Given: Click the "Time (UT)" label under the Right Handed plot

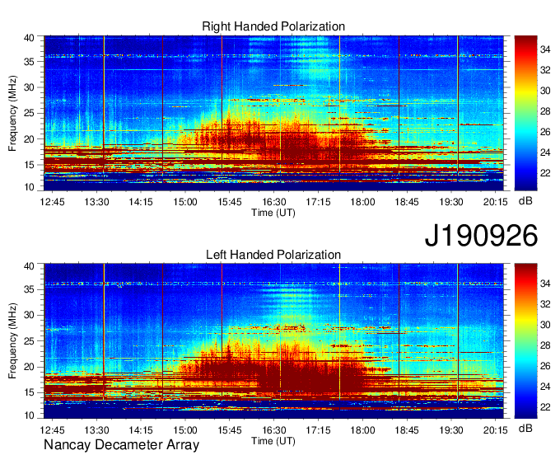Looking at the screenshot, I should point(273,213).
